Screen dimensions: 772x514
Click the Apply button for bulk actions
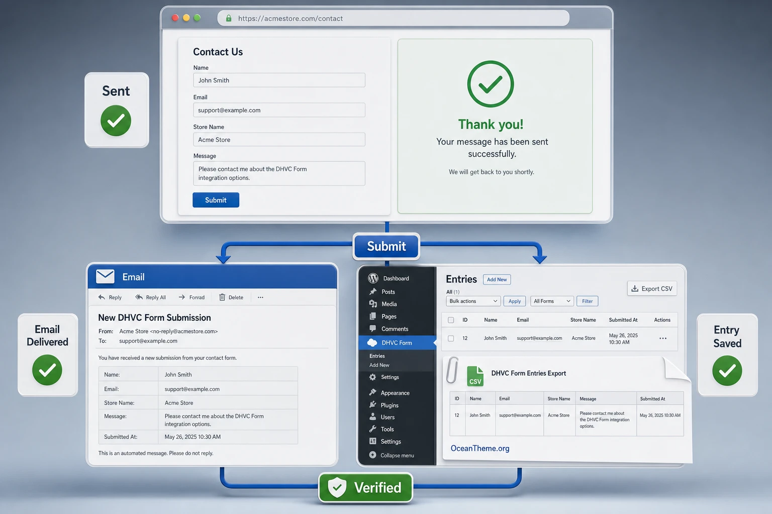(514, 301)
